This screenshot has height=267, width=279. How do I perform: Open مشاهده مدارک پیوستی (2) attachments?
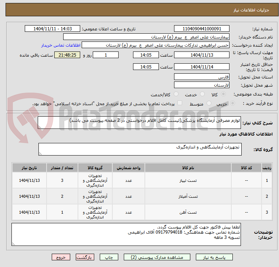(x=157, y=257)
